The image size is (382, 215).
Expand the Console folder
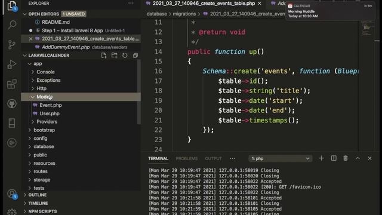point(33,72)
